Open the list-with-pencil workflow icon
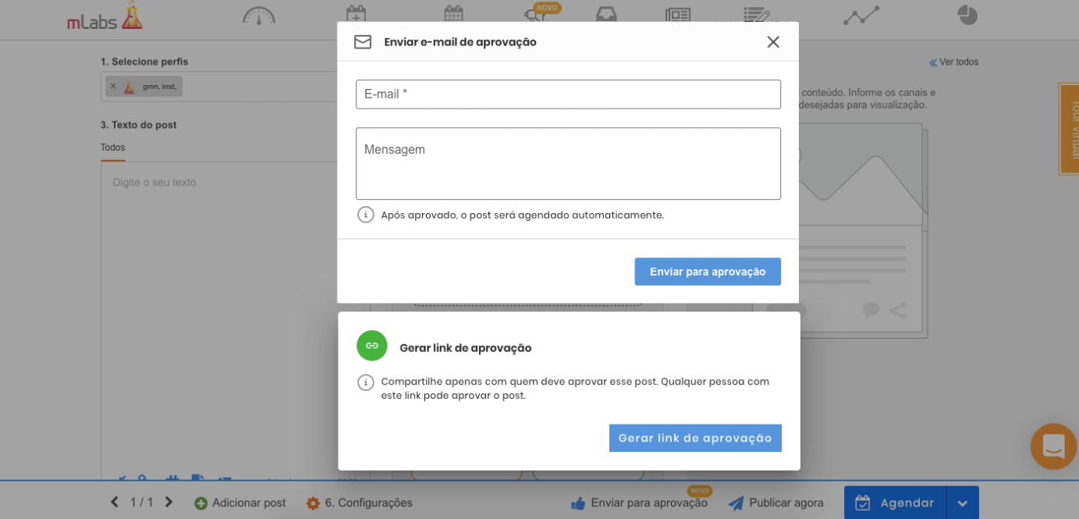 757,16
